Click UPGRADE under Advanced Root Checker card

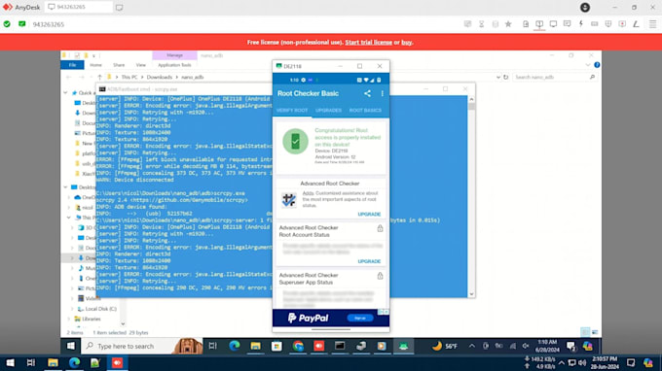point(369,215)
